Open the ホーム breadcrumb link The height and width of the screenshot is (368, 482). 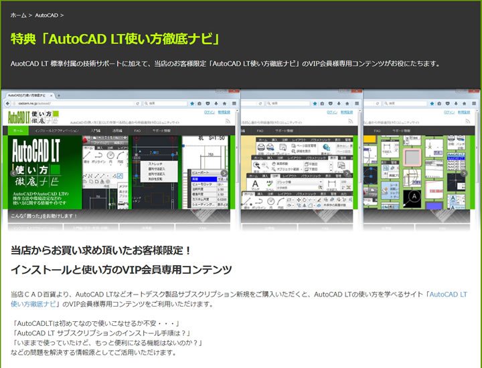coord(19,15)
